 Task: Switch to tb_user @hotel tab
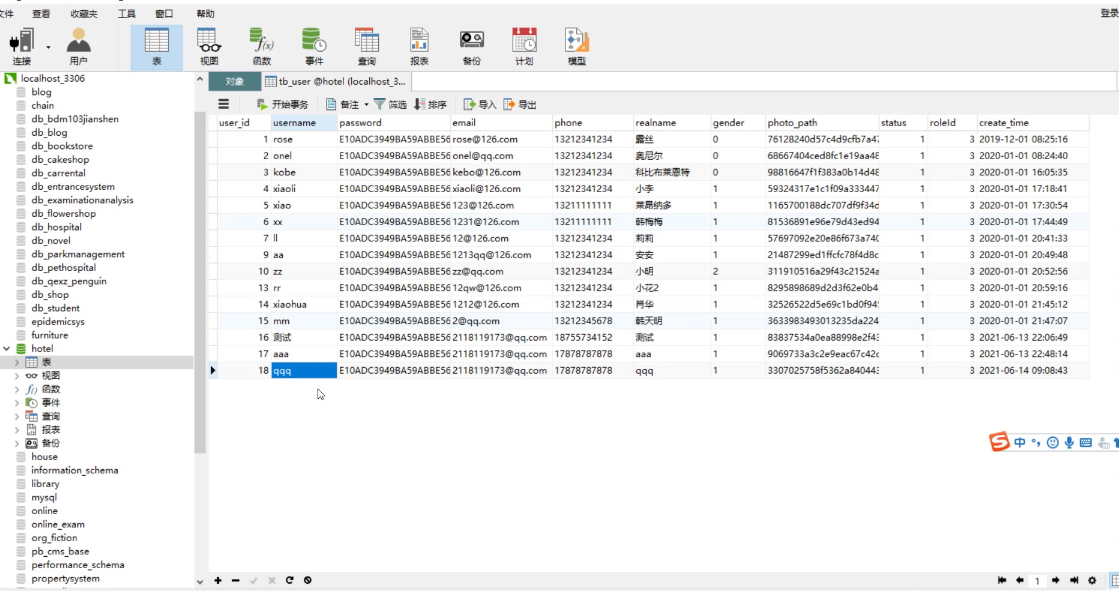point(336,81)
